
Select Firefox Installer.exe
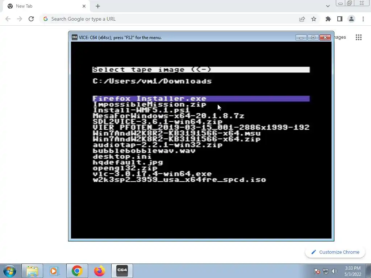pyautogui.click(x=201, y=98)
